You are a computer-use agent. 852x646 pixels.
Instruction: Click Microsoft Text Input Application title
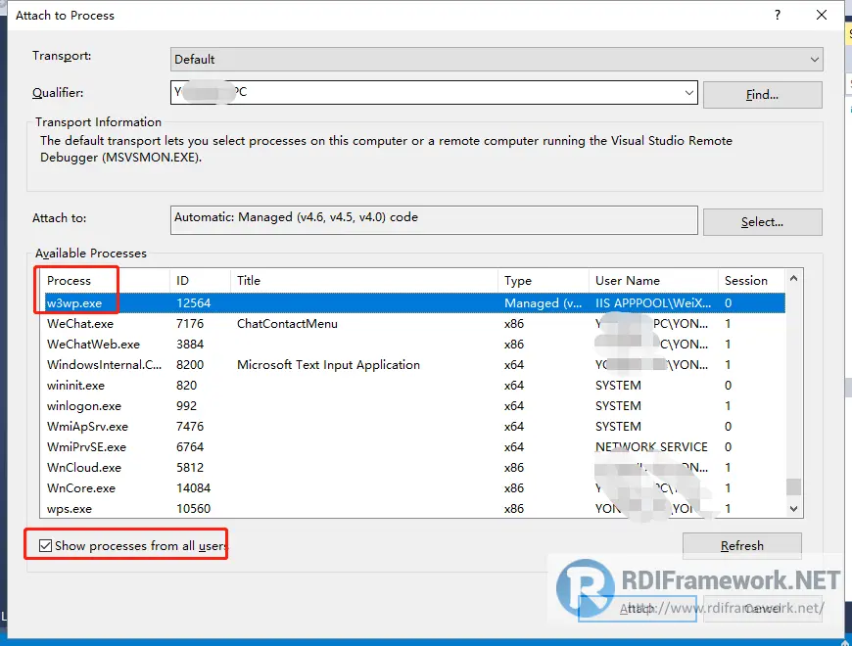(x=328, y=365)
